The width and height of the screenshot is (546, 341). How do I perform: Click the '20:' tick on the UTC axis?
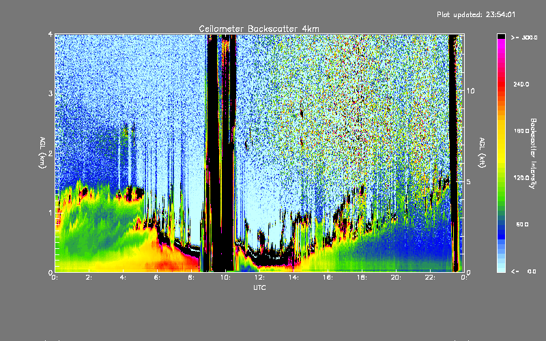point(396,278)
